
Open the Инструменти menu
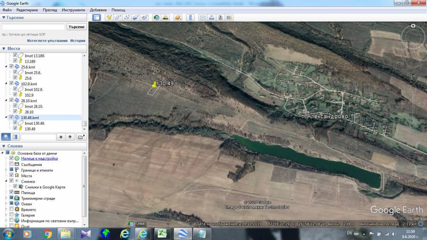pos(73,10)
